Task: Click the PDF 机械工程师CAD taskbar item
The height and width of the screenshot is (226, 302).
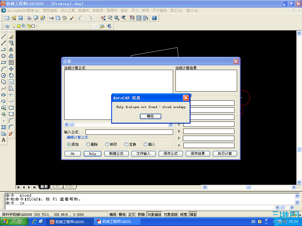Action: click(x=117, y=222)
